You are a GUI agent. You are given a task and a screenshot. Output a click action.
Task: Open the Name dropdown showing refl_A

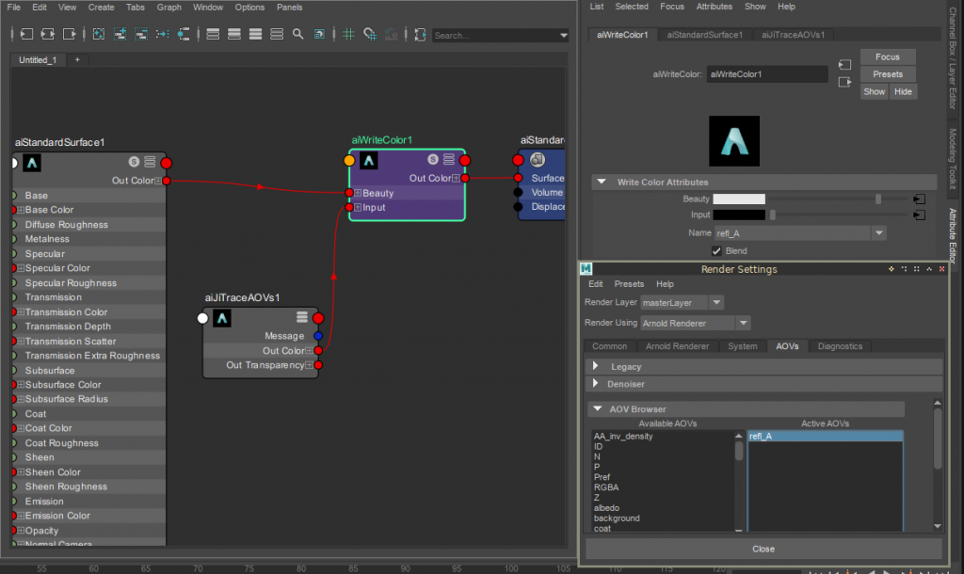tap(879, 232)
